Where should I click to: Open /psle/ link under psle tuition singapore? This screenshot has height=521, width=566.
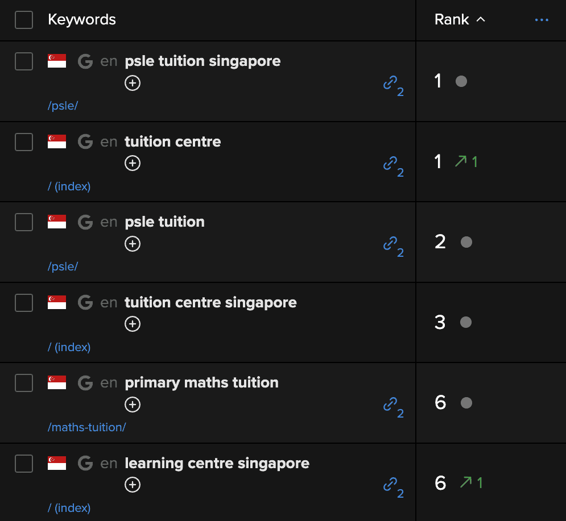click(x=63, y=106)
